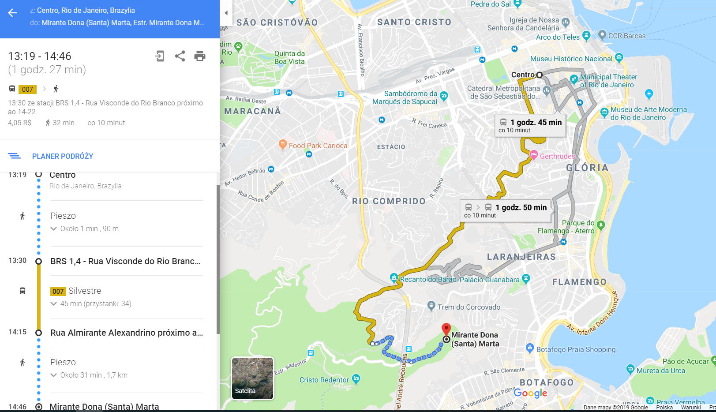Click the directions panel vertical scrollbar
This screenshot has height=412, width=716.
[x=218, y=259]
